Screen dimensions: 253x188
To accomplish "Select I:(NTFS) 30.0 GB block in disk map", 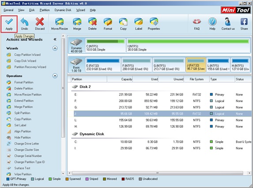I will click(188, 45).
